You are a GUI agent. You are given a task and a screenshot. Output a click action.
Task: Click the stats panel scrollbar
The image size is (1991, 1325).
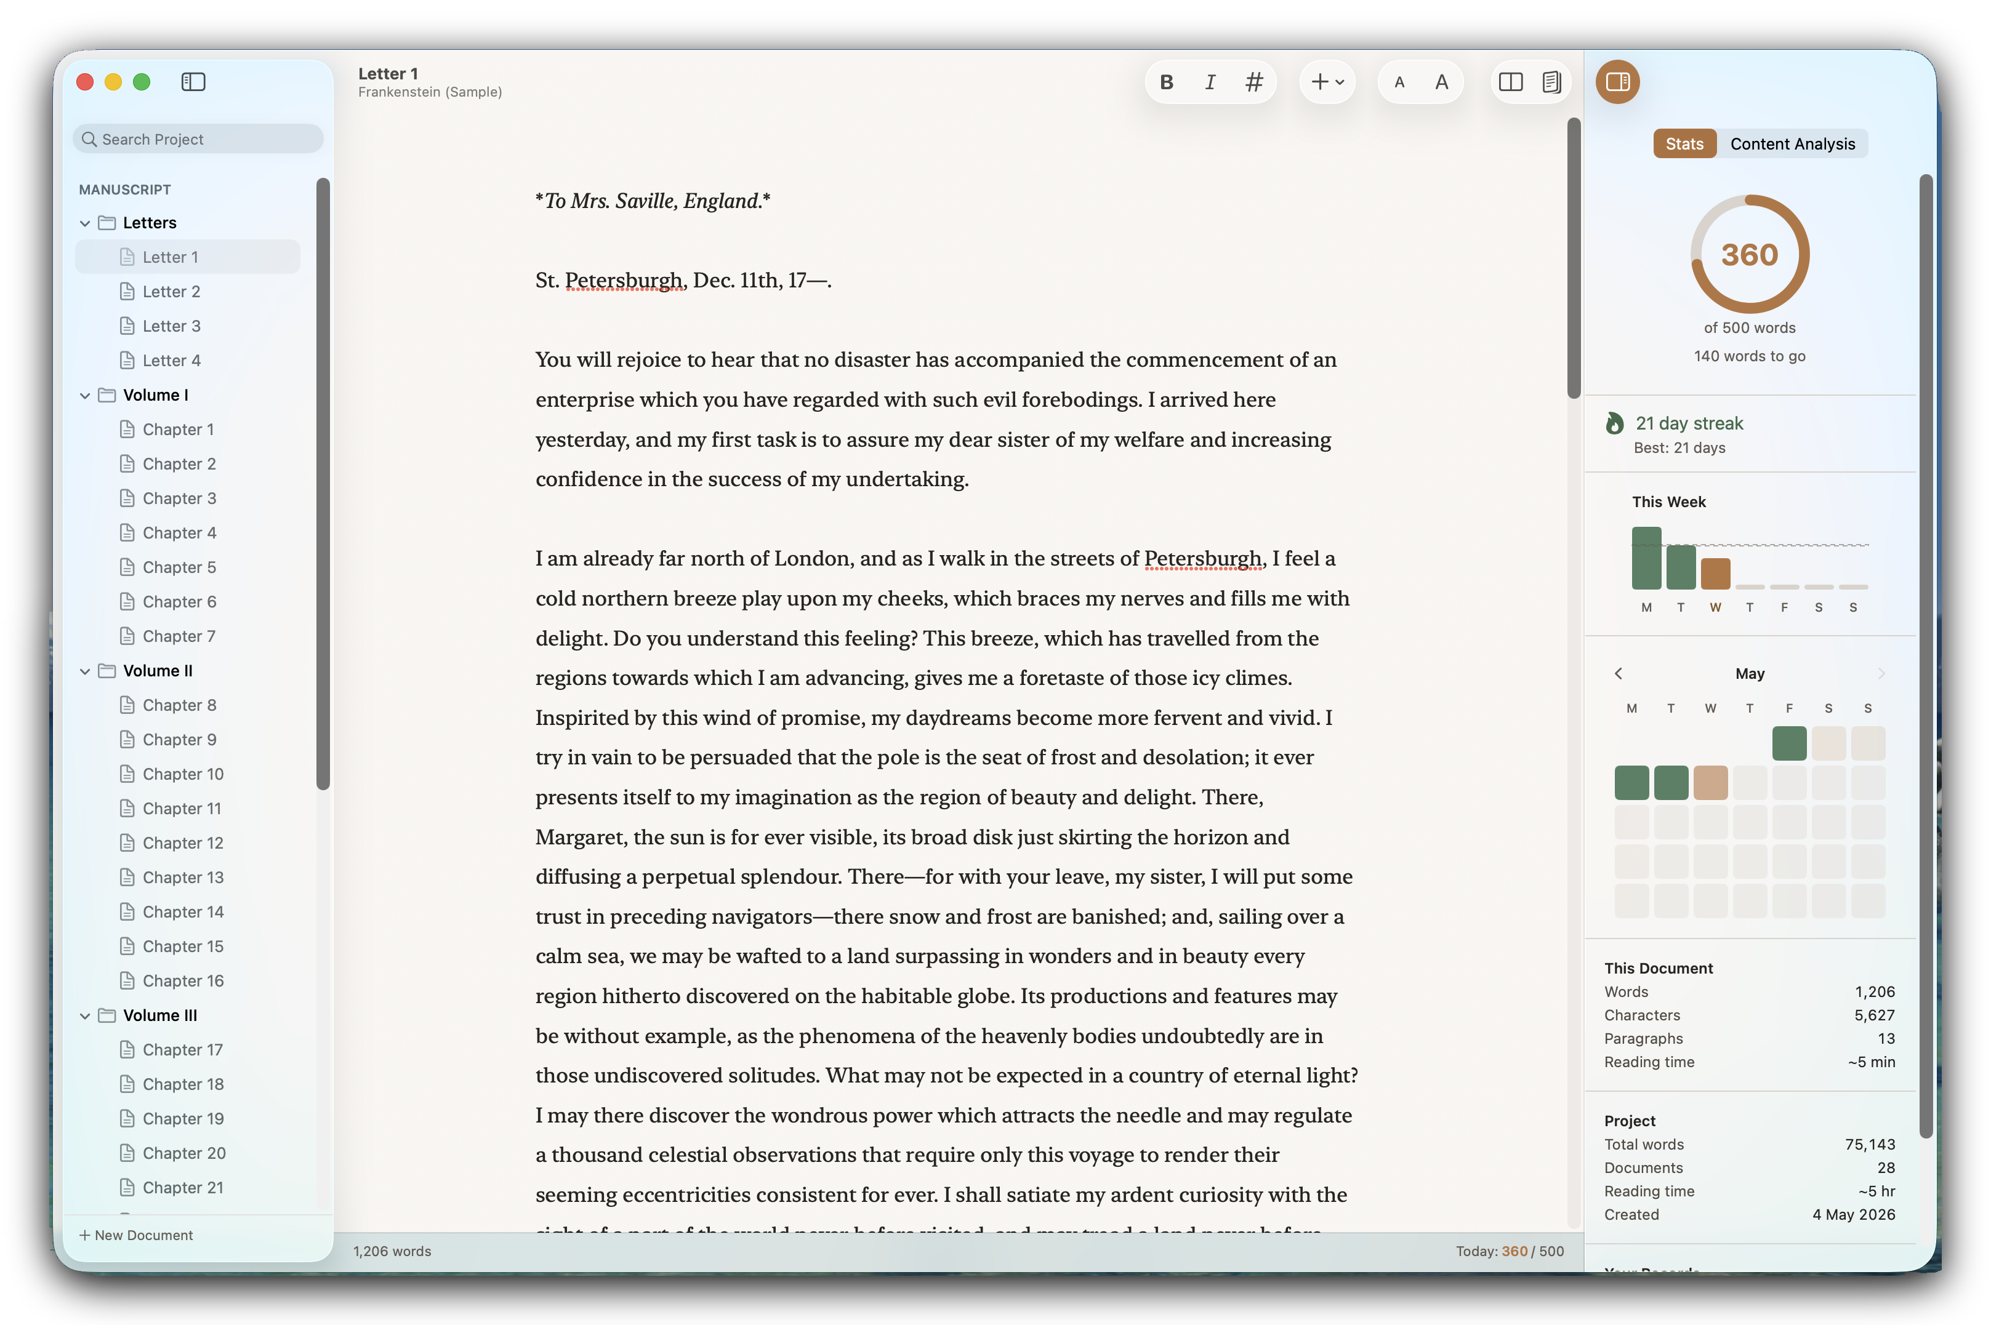tap(1926, 656)
